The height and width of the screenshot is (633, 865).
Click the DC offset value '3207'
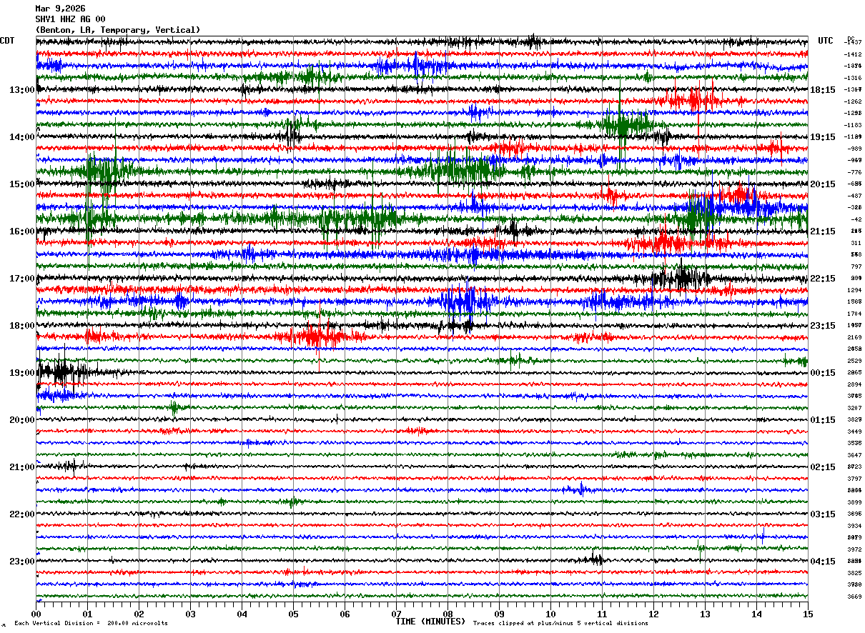coord(854,408)
